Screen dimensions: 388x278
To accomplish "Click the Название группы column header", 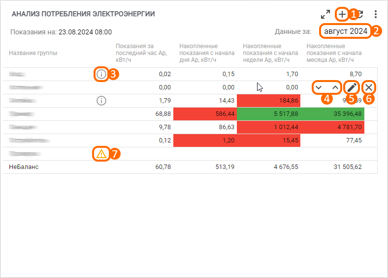I will click(x=33, y=53).
